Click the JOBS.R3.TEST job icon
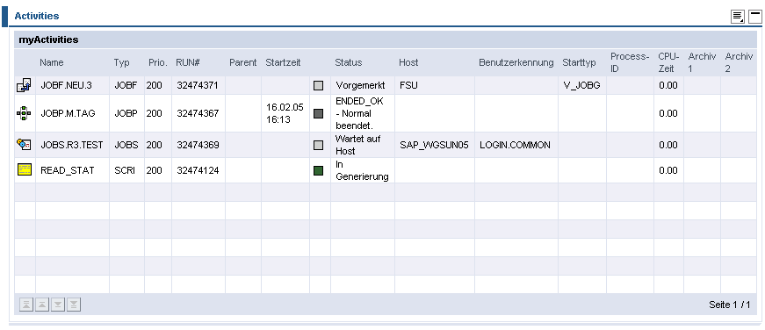765x330 pixels. [x=24, y=144]
